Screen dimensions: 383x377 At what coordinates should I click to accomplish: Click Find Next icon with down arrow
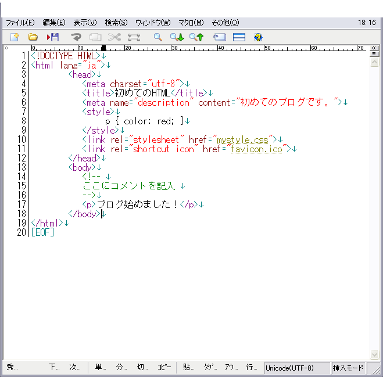point(177,37)
